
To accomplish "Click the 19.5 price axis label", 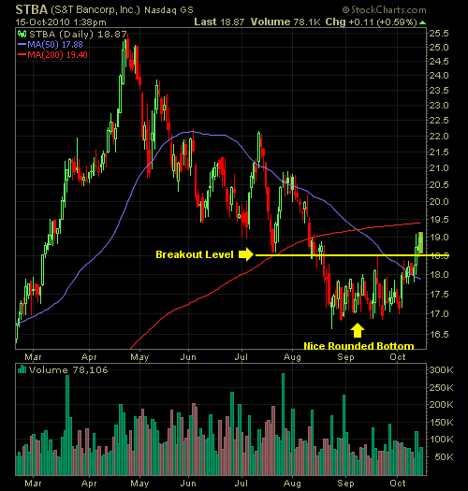I will (439, 219).
